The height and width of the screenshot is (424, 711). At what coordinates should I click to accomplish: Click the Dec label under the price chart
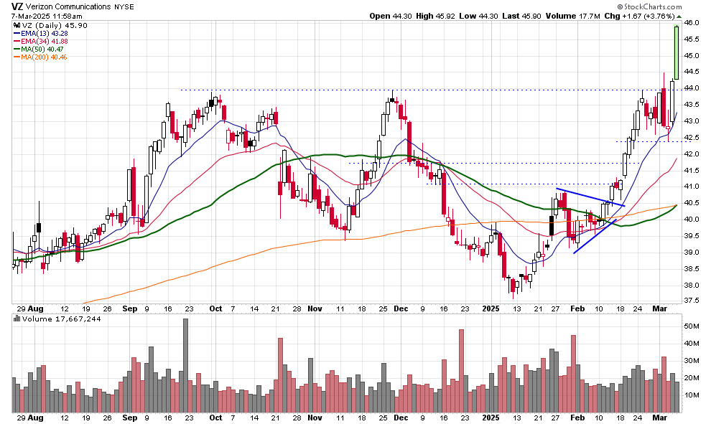point(401,309)
